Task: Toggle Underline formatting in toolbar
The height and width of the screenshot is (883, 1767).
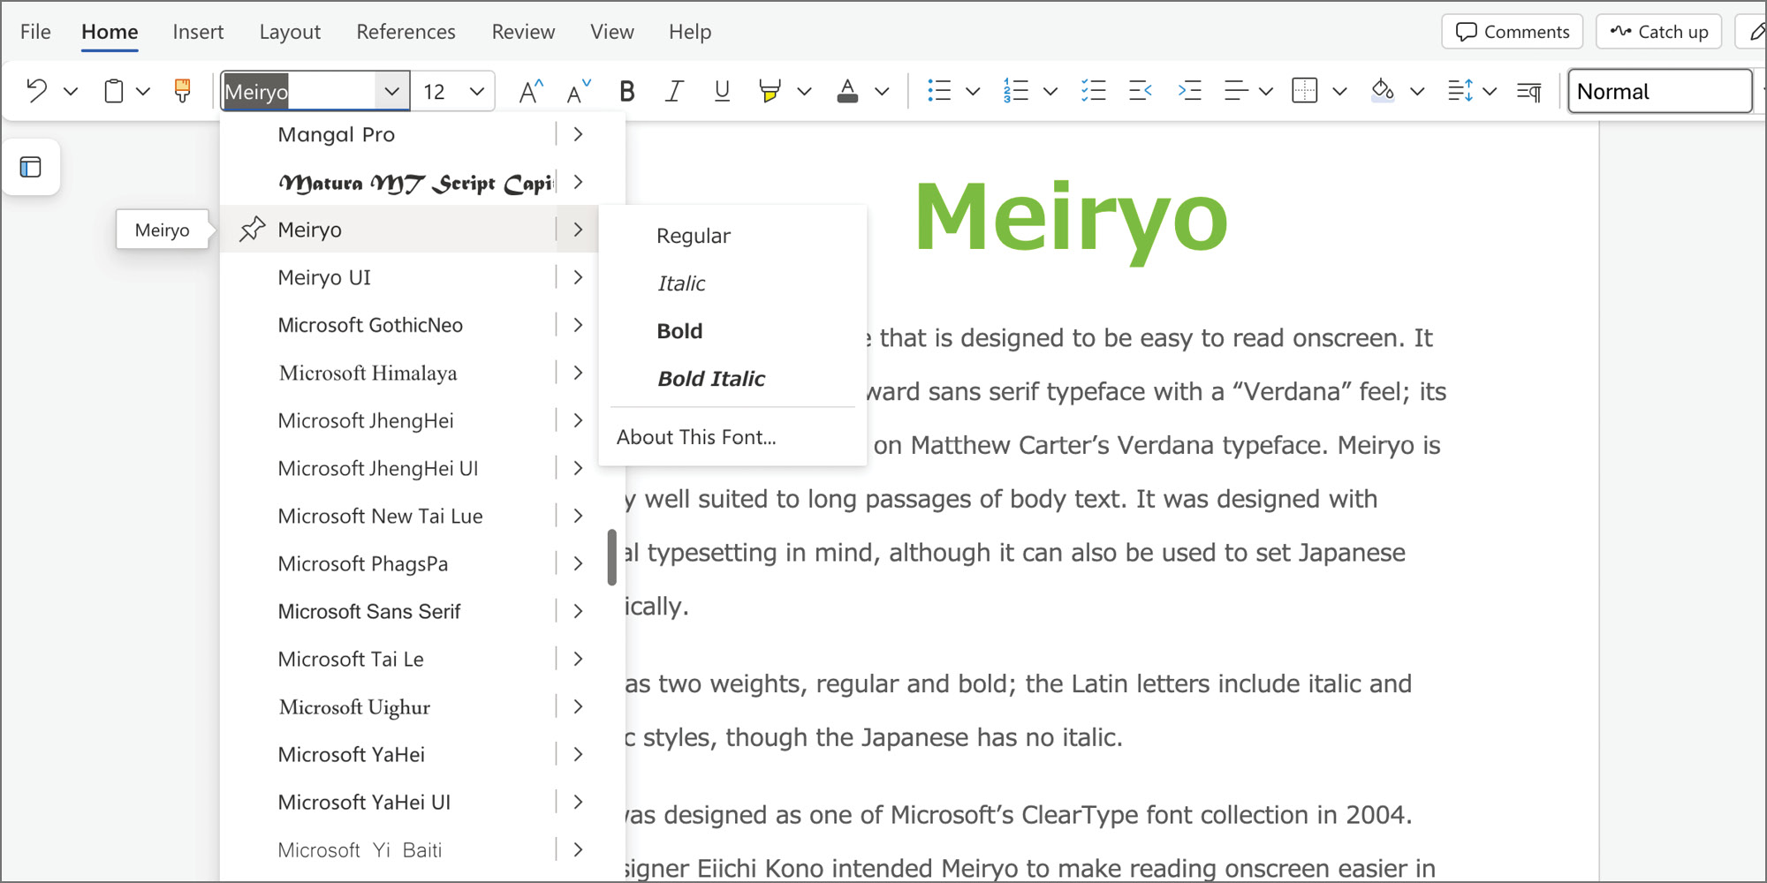Action: click(722, 91)
